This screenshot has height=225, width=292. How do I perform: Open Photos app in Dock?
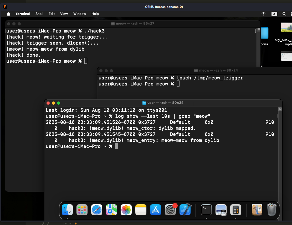pyautogui.click(x=126, y=210)
